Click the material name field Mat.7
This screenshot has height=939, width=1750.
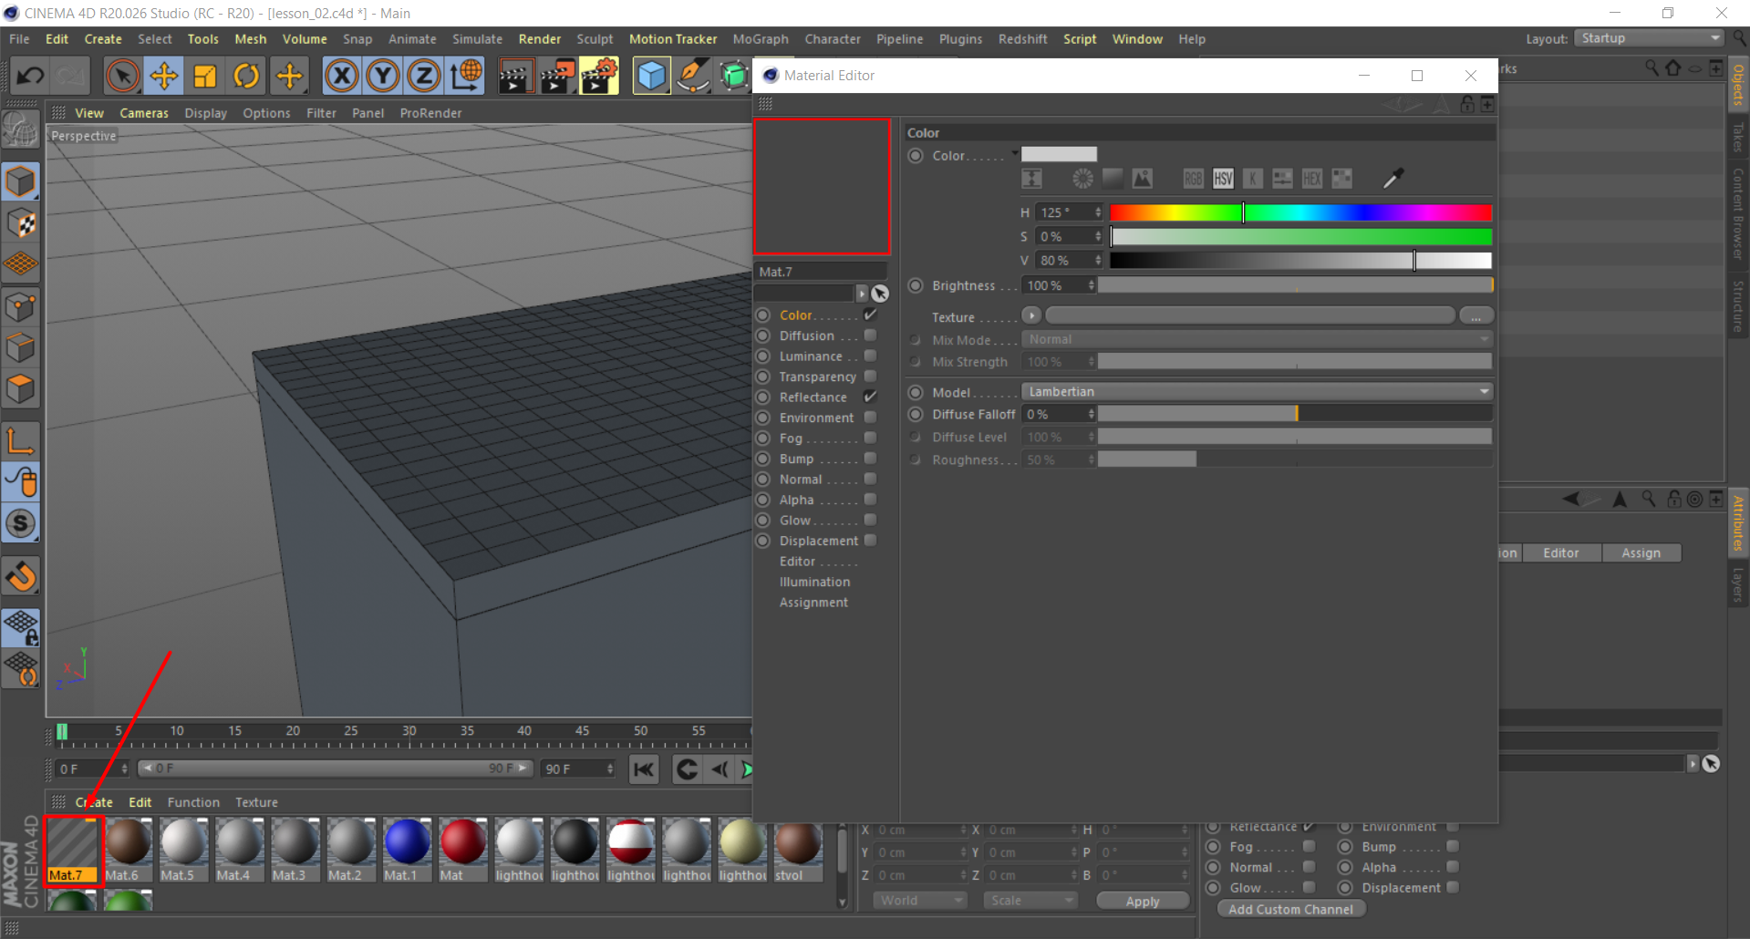pyautogui.click(x=820, y=272)
